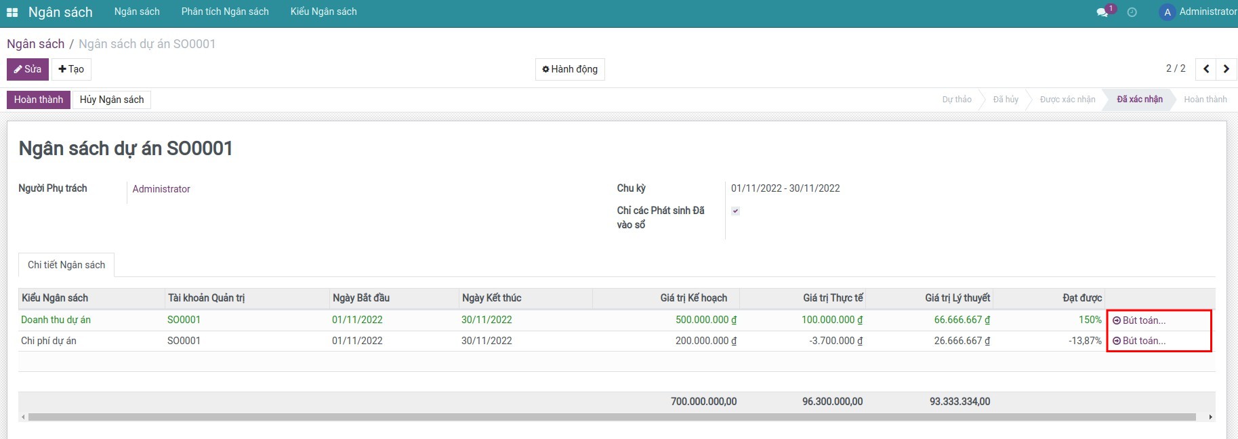The image size is (1238, 439).
Task: Toggle the Chỉ các Phát sinh Đã vào sổ checkbox
Action: [x=735, y=211]
